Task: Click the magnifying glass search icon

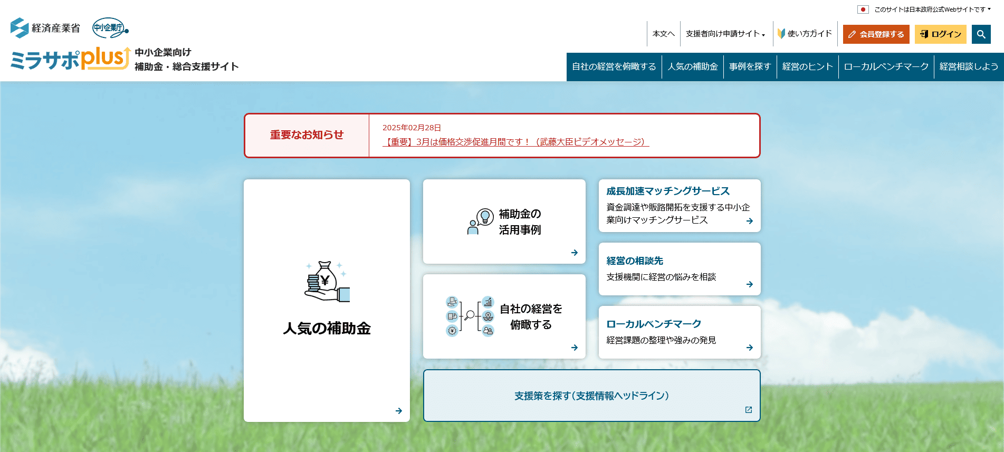Action: tap(981, 34)
